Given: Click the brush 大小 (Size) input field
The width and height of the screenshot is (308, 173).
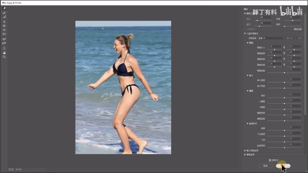Looking at the screenshot, I should (266, 17).
